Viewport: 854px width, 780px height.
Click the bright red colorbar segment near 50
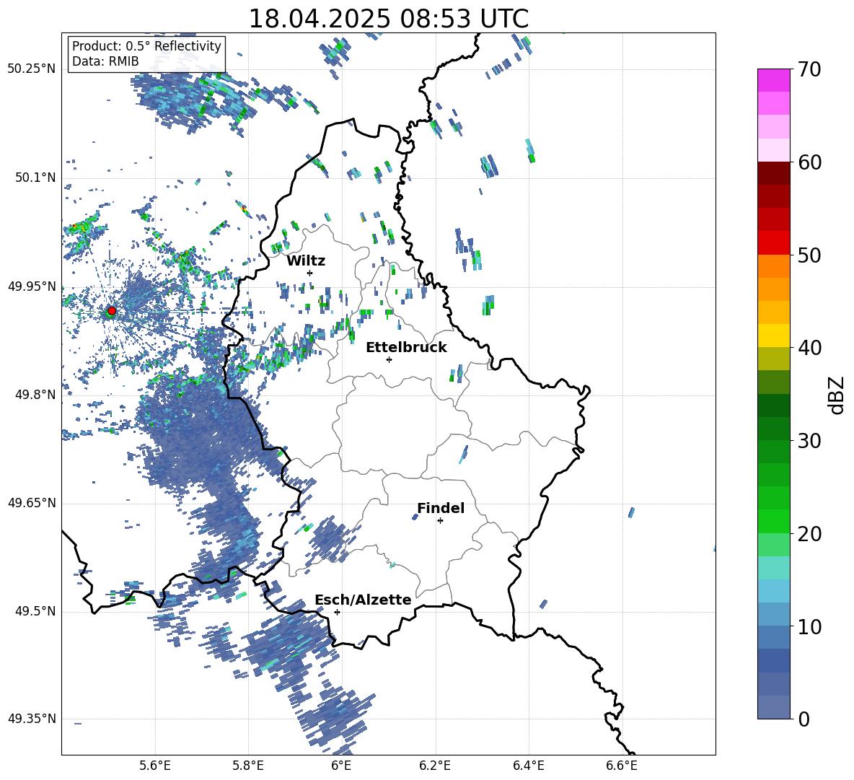coord(774,243)
